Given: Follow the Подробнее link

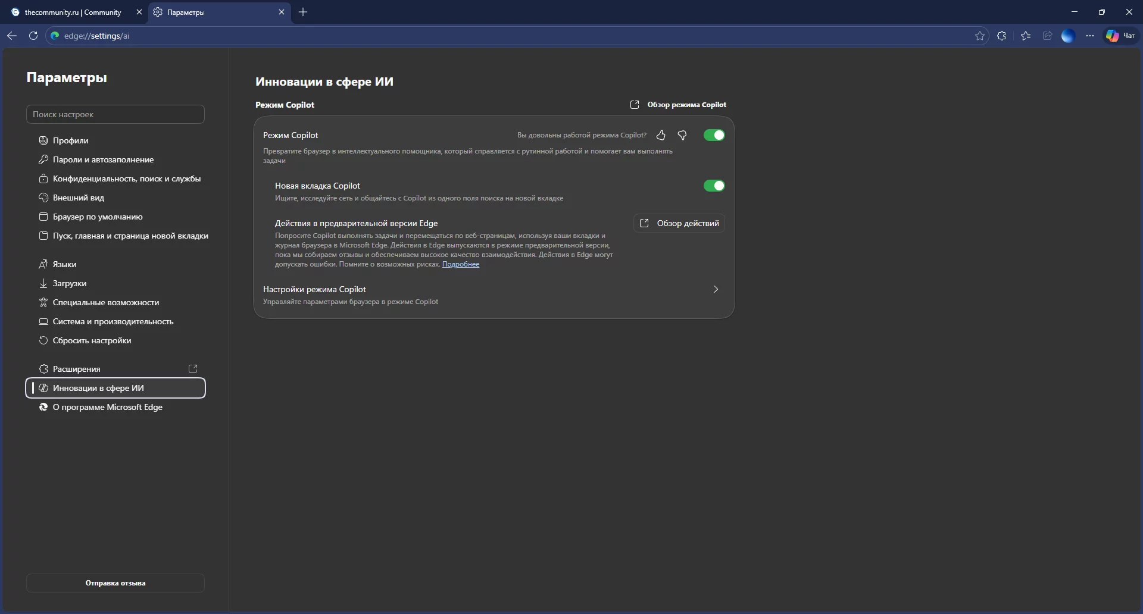Looking at the screenshot, I should [x=460, y=264].
